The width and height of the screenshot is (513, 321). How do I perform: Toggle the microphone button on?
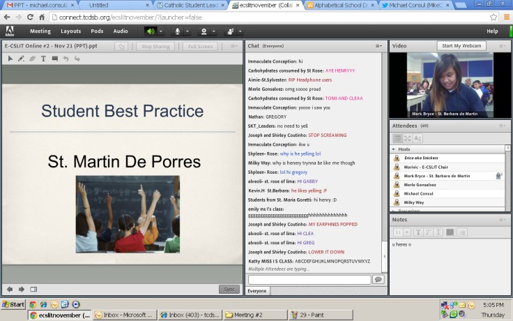pyautogui.click(x=178, y=31)
